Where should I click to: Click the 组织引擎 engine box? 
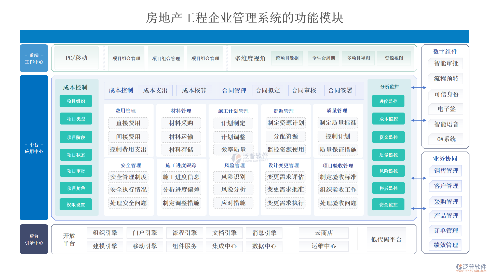[x=105, y=233]
